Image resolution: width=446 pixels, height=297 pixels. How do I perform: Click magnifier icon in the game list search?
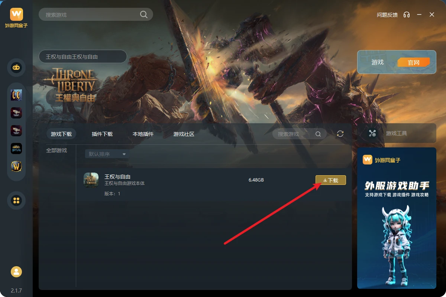(318, 134)
